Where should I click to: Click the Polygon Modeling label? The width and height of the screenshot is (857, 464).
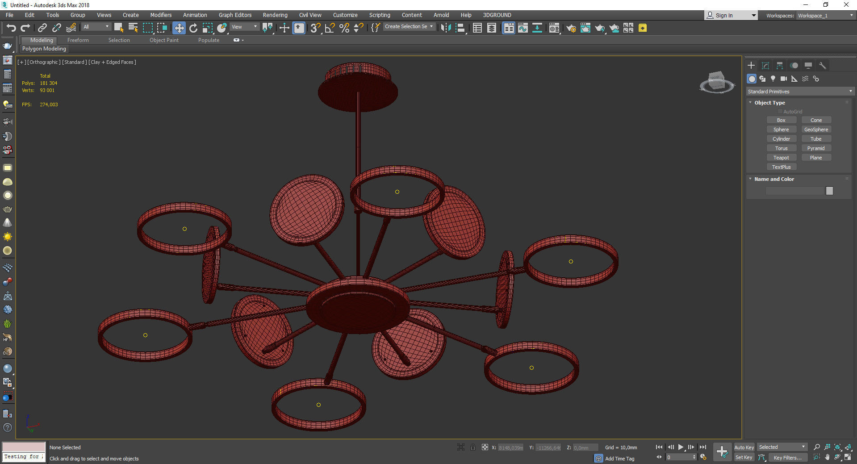click(44, 49)
